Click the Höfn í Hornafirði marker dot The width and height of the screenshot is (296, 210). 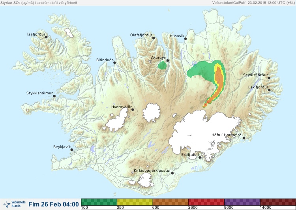coord(244,138)
